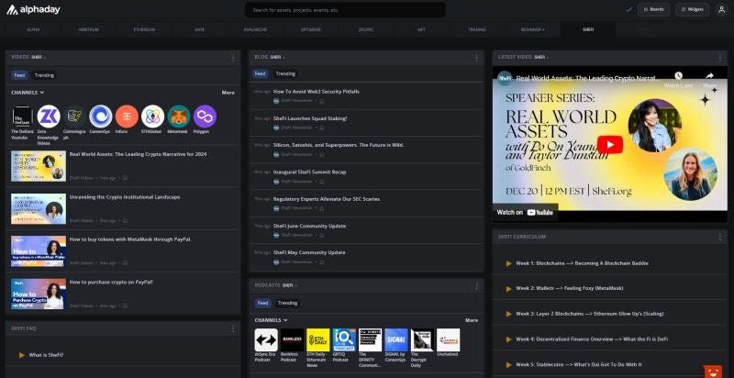Select the Bankless Podcast channel
The image size is (734, 378).
click(292, 339)
